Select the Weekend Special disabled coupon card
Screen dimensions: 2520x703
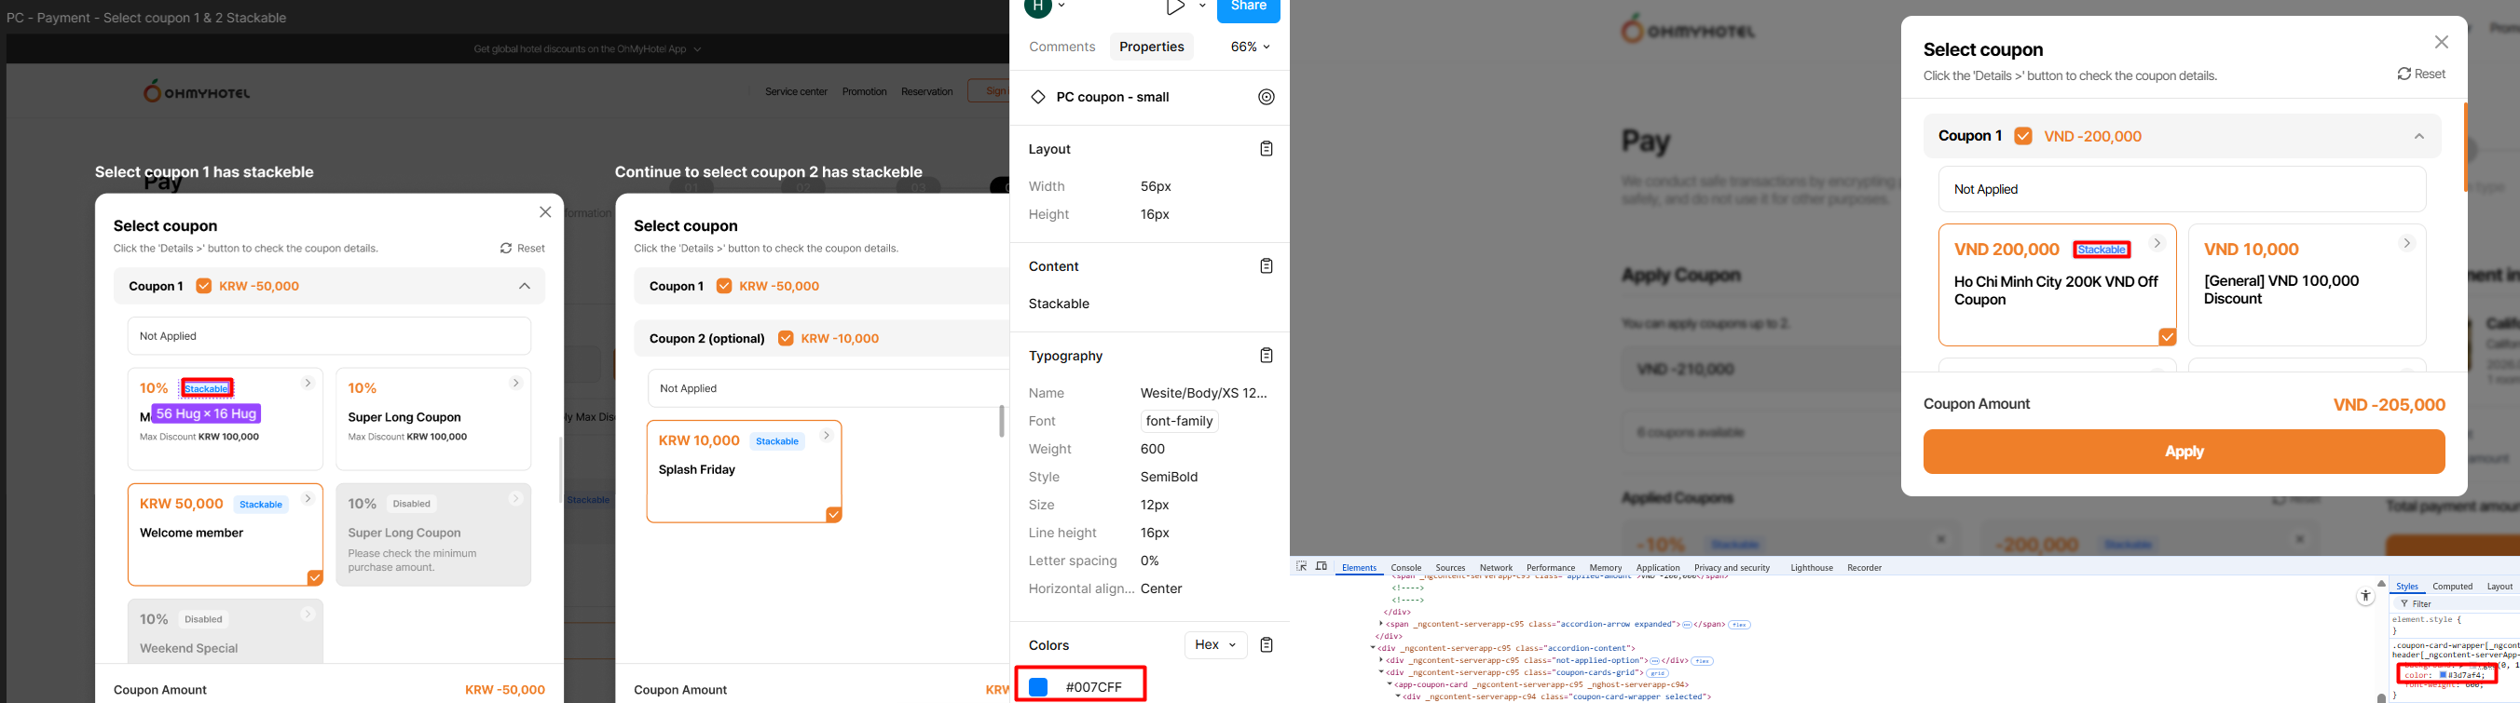pos(225,630)
